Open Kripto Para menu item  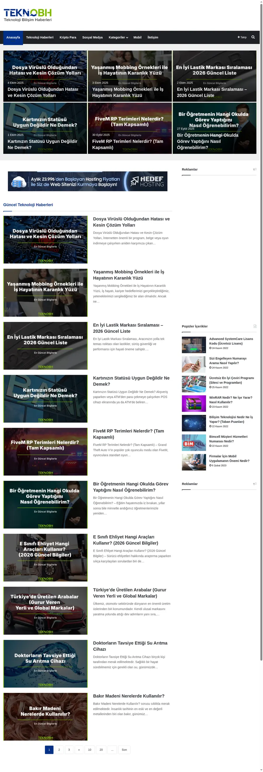(68, 38)
